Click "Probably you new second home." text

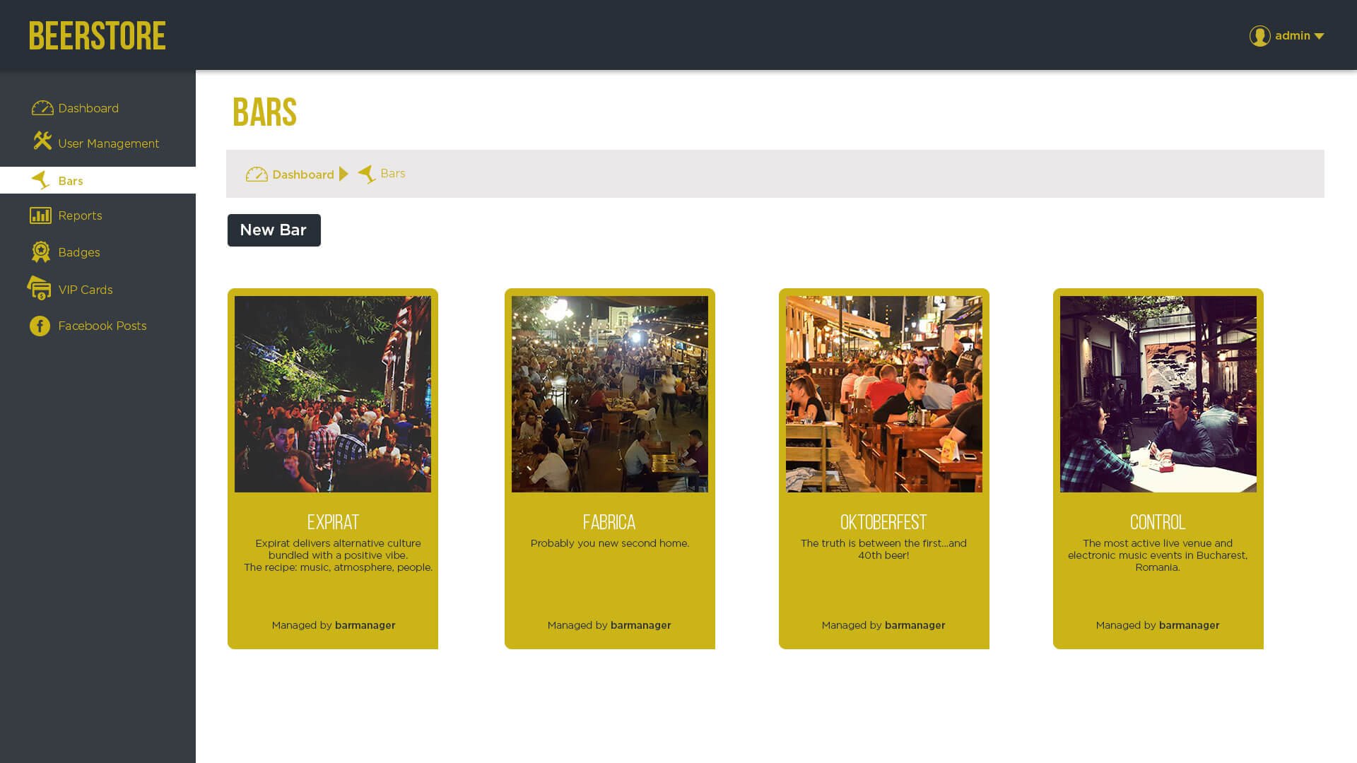tap(609, 543)
